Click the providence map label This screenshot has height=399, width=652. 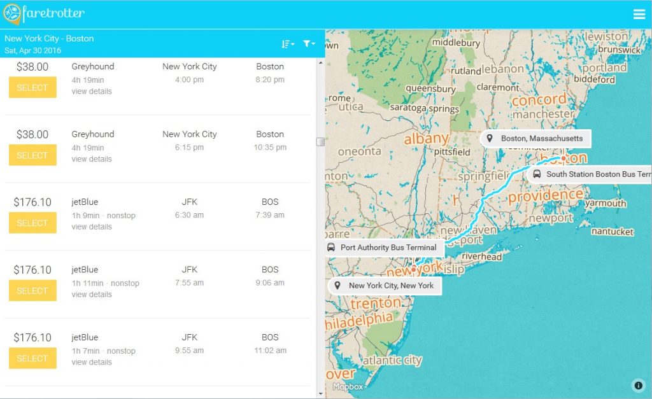point(546,195)
